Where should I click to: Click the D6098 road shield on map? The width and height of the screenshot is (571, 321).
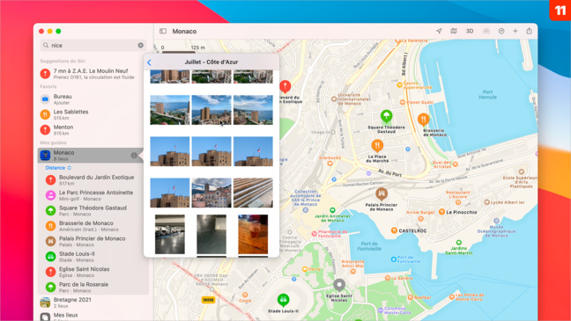pyautogui.click(x=208, y=300)
